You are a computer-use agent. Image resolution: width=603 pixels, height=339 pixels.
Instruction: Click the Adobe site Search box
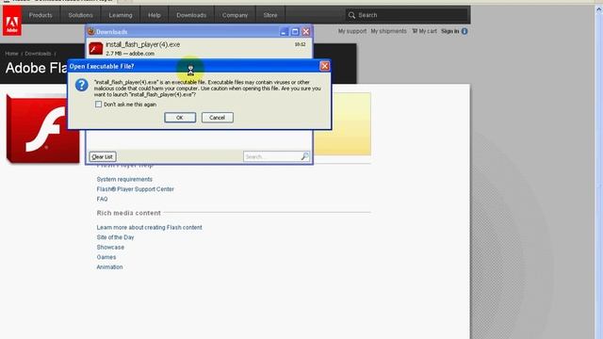click(407, 15)
